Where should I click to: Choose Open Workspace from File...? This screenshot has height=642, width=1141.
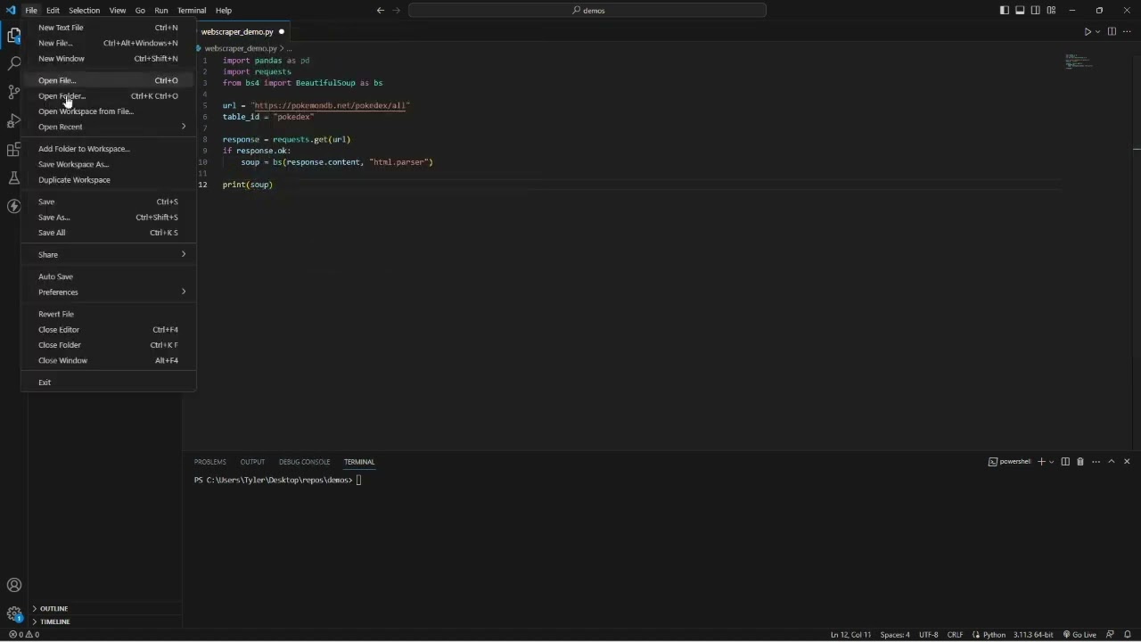[x=108, y=111]
